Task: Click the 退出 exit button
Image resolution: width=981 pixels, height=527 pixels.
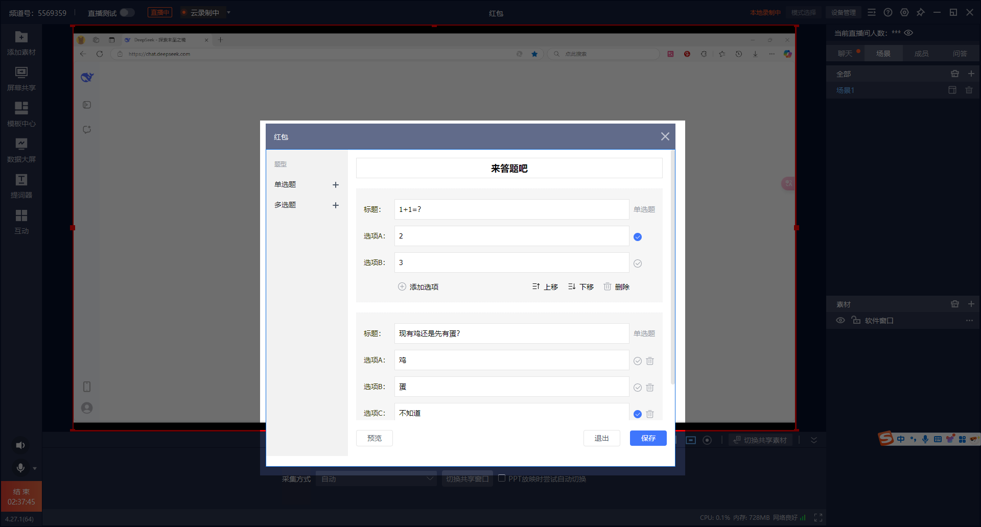Action: 601,438
